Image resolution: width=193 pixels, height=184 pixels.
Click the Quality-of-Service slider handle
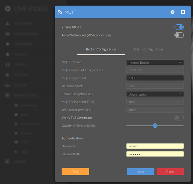155,126
